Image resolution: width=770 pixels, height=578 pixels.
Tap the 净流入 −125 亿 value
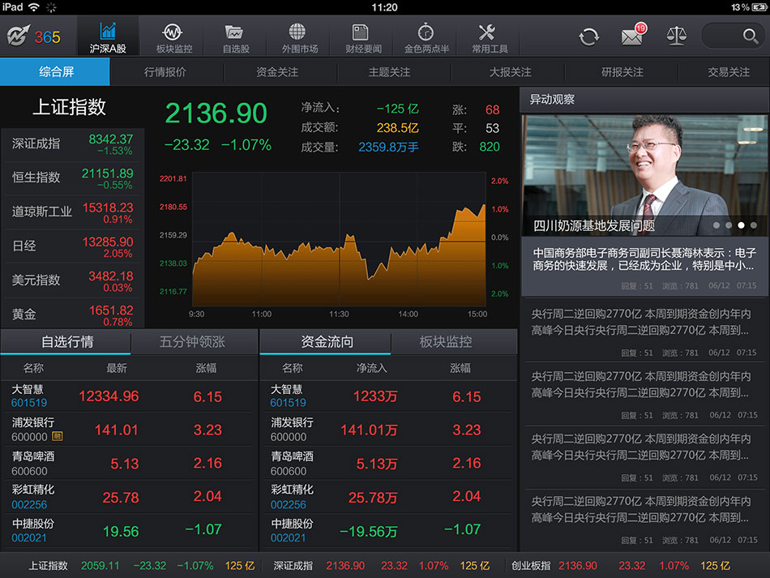[x=397, y=109]
